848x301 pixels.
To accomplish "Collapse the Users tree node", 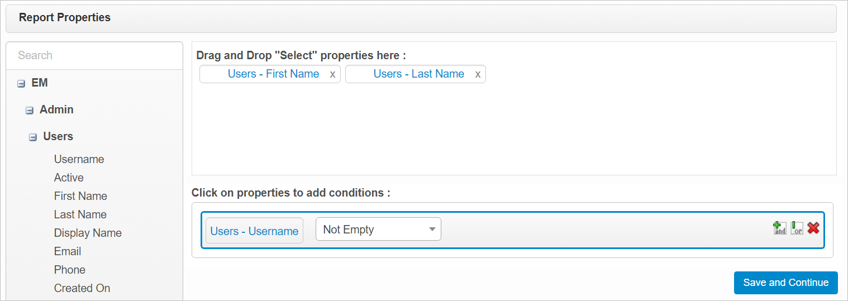I will [x=33, y=137].
